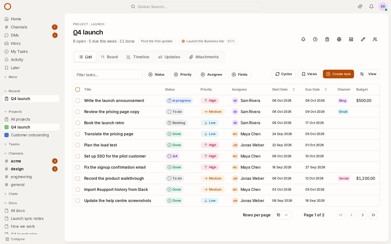Check the Update the help centre screenshots row
This screenshot has height=244, width=391.
pos(78,201)
